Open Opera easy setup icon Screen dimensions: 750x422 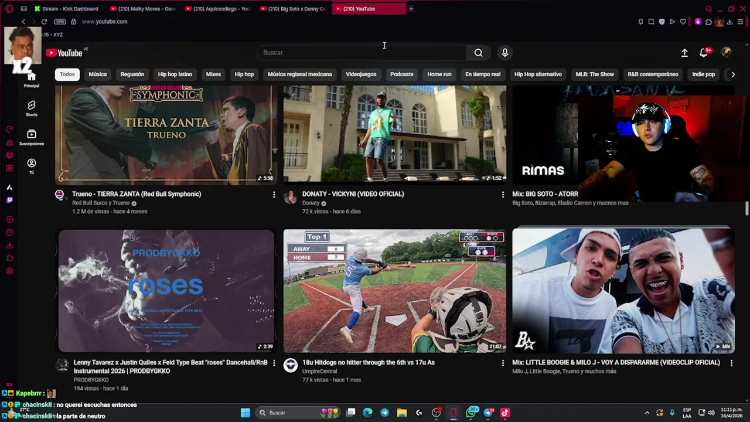click(x=740, y=22)
